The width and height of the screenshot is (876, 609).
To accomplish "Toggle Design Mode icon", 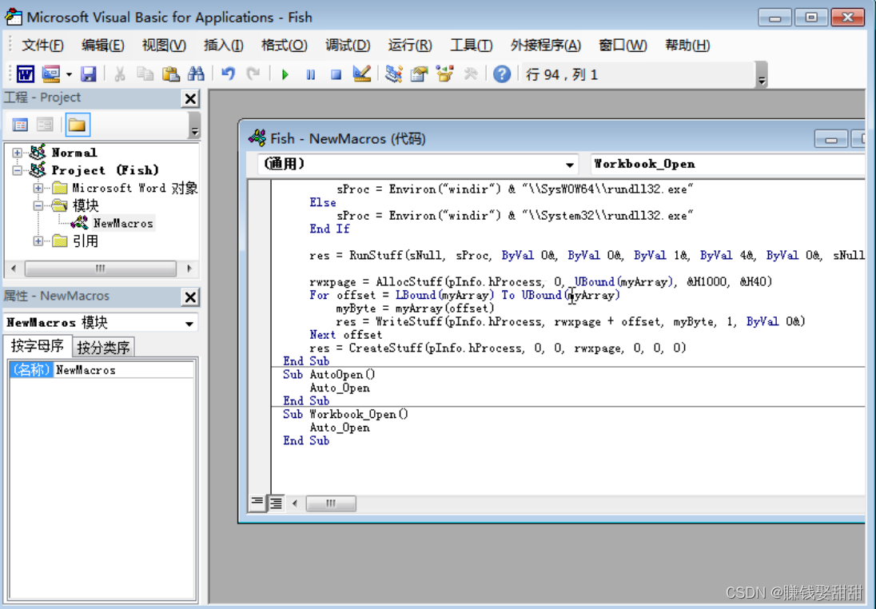I will 362,74.
